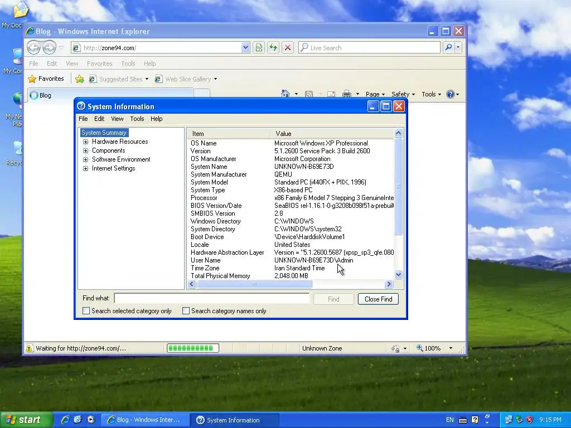The height and width of the screenshot is (428, 571).
Task: Expand the Hardware Resources node
Action: coord(85,142)
